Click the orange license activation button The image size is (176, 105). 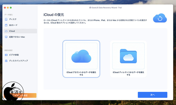(x=20, y=95)
